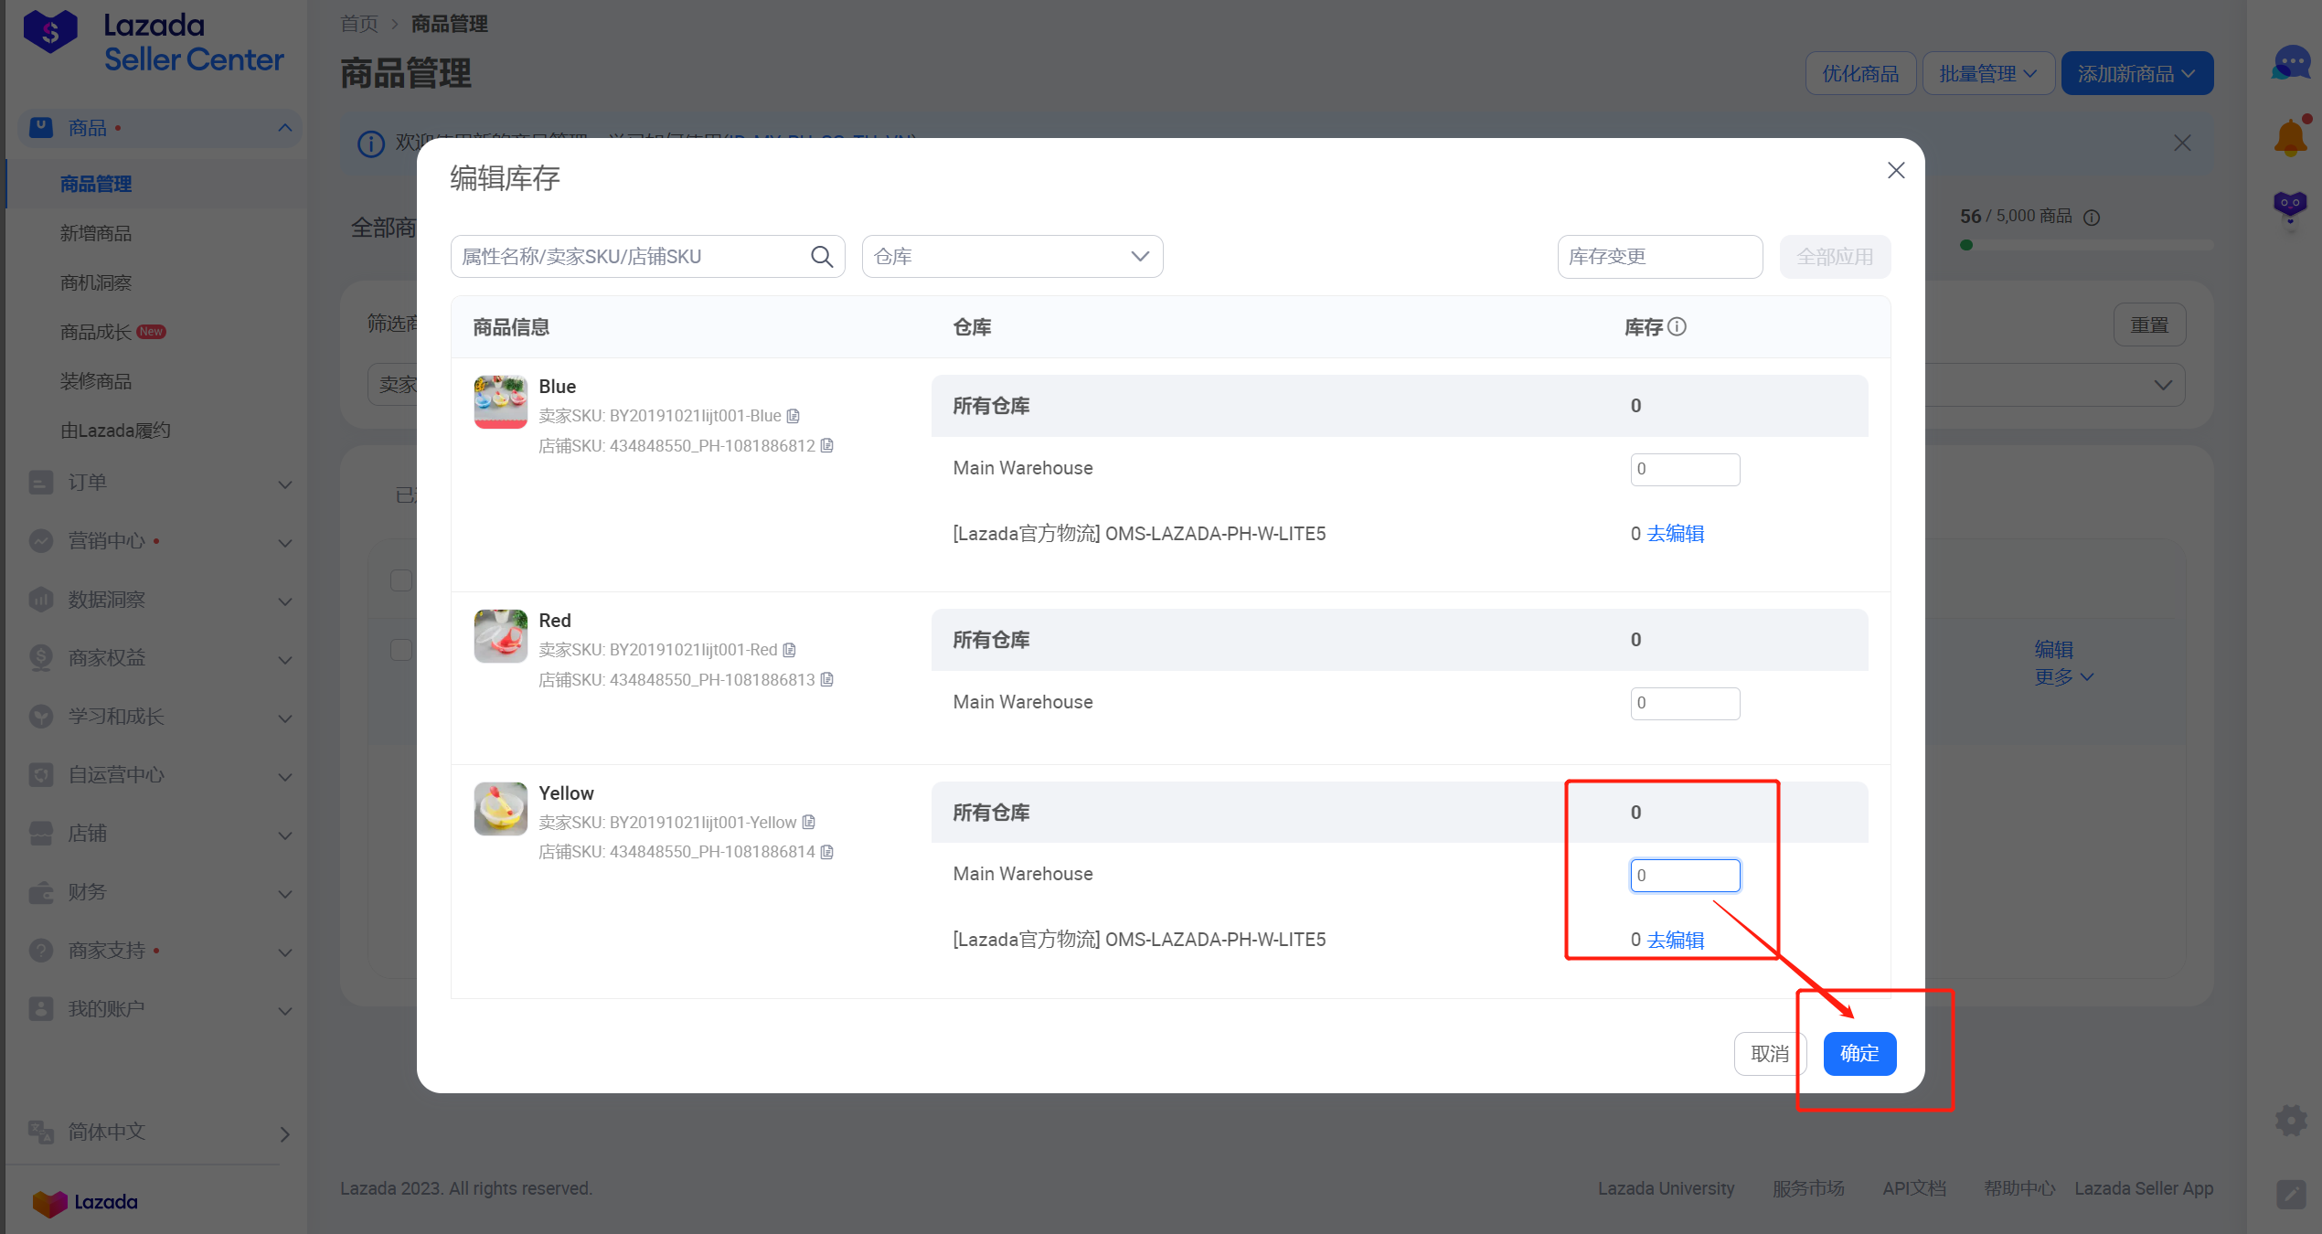Expand the 营销中心 sidebar menu

point(155,541)
